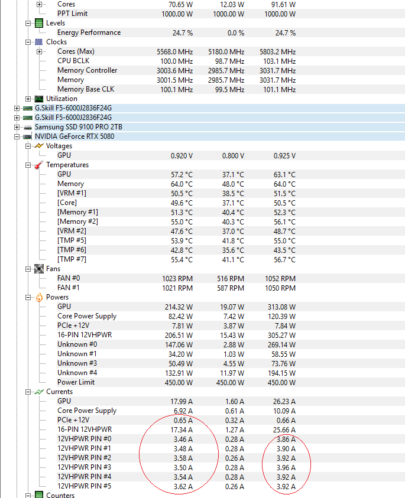Viewport: 405px width, 498px height.
Task: Collapse the Levels section
Action: coord(28,23)
